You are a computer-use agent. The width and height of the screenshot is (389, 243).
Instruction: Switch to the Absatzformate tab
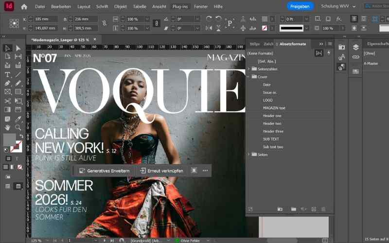tap(293, 44)
